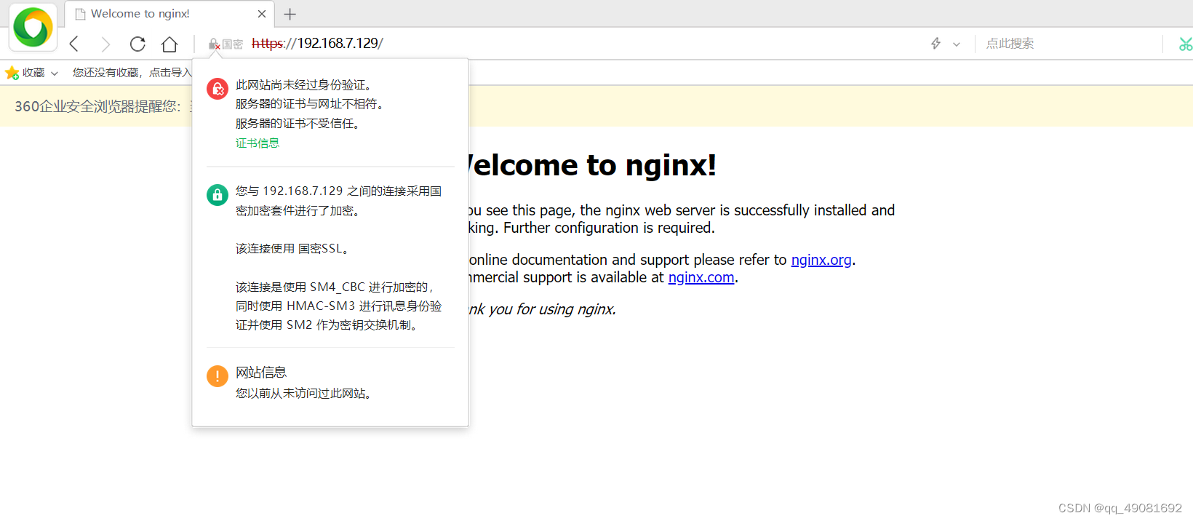This screenshot has height=521, width=1193.
Task: Open a new tab with plus button
Action: coord(290,14)
